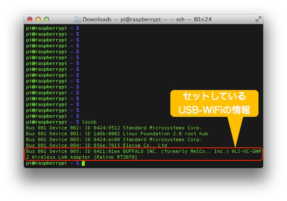This screenshot has width=287, height=201.
Task: Close the terminal window with red button
Action: click(30, 19)
